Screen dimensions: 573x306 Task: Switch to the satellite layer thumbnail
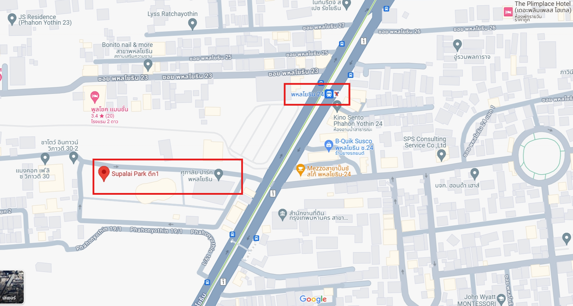coord(12,287)
